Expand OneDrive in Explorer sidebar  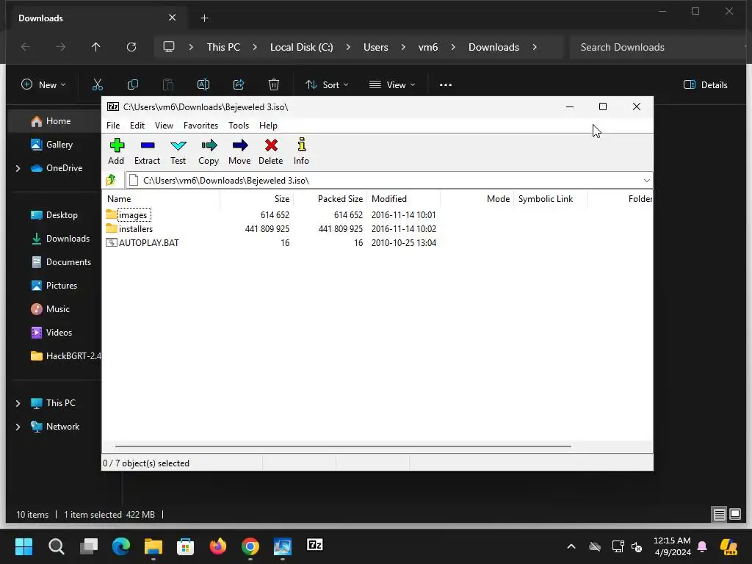(x=18, y=168)
